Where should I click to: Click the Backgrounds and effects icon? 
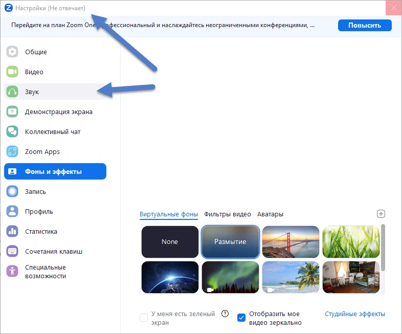tap(12, 171)
